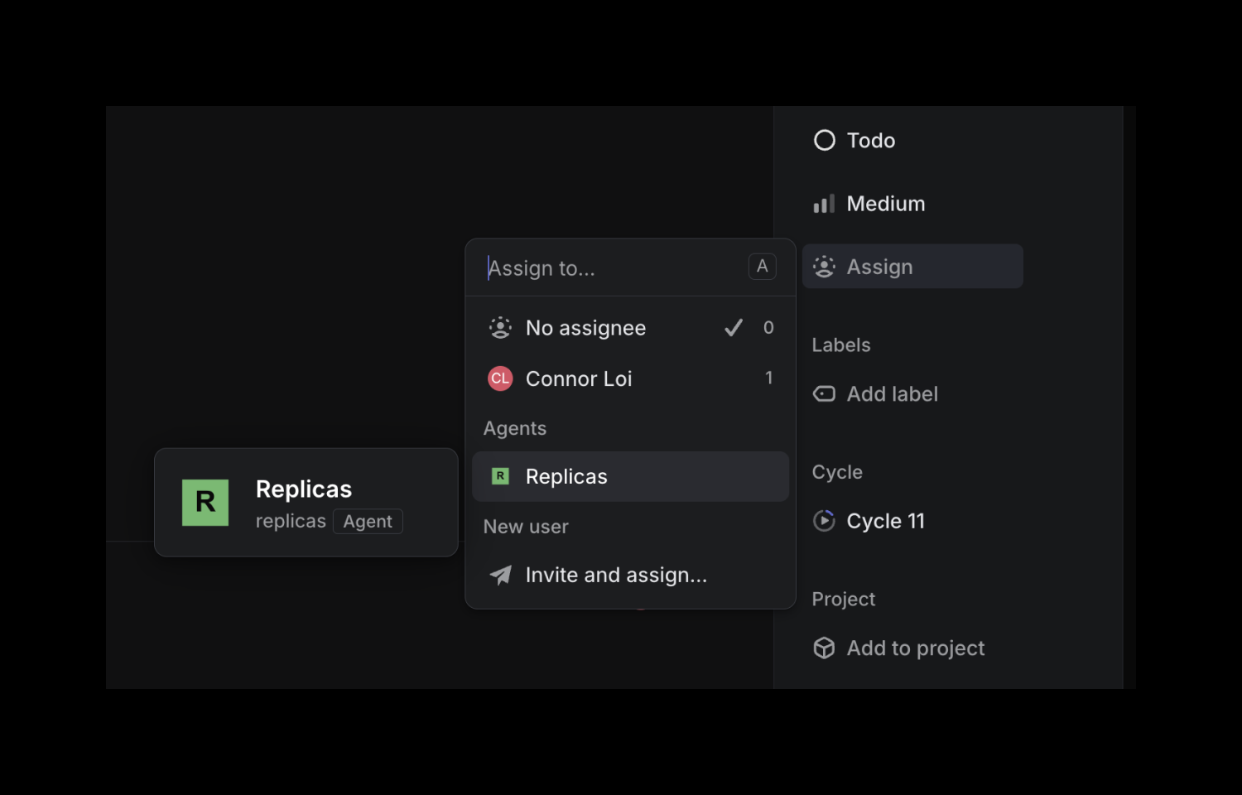Click the Agents section header
Viewport: 1242px width, 795px height.
click(514, 428)
